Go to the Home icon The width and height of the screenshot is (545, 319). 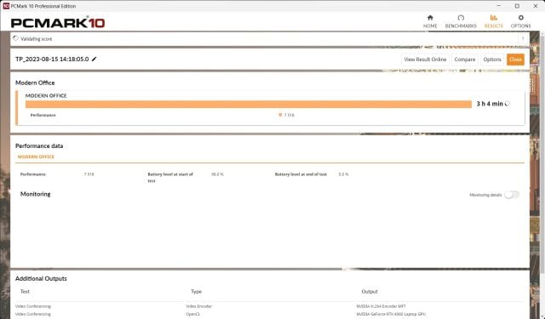coord(430,18)
